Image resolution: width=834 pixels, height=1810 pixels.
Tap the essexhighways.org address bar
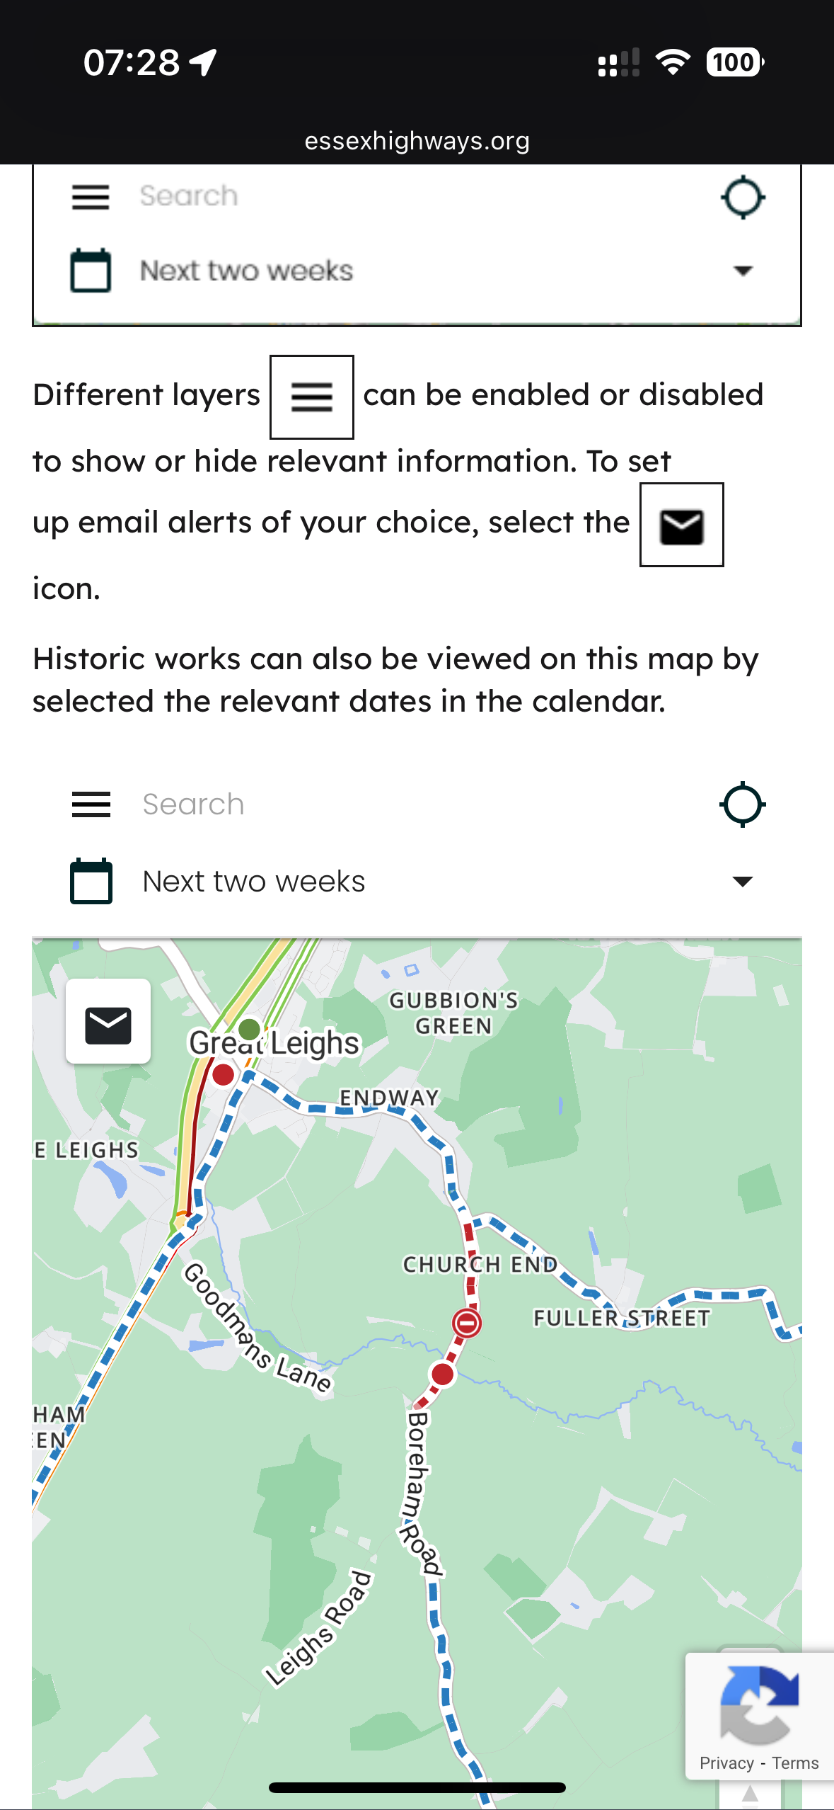[x=417, y=141]
